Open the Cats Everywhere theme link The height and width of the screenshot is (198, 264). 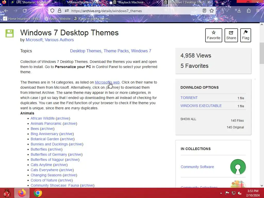pos(44,170)
